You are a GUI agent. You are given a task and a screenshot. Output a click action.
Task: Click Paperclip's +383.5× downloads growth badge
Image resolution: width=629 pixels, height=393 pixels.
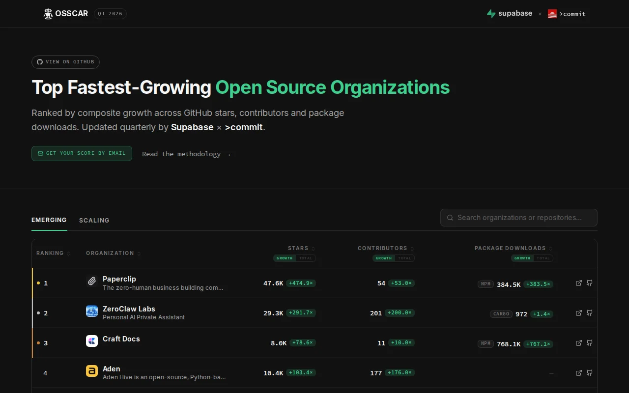[x=538, y=284]
